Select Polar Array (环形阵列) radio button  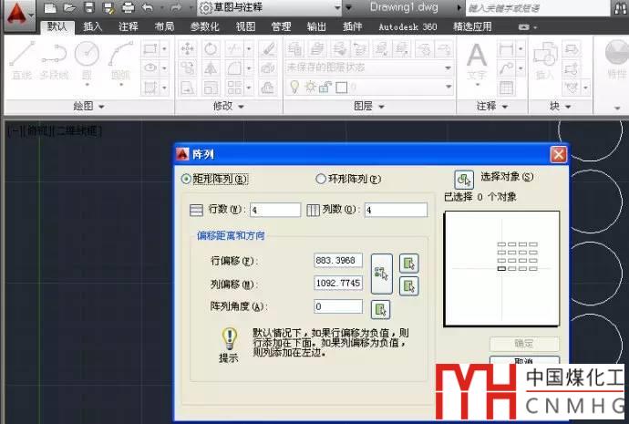pyautogui.click(x=320, y=179)
